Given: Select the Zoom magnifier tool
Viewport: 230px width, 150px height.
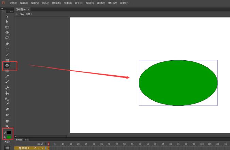Looking at the screenshot, I should tap(7, 126).
